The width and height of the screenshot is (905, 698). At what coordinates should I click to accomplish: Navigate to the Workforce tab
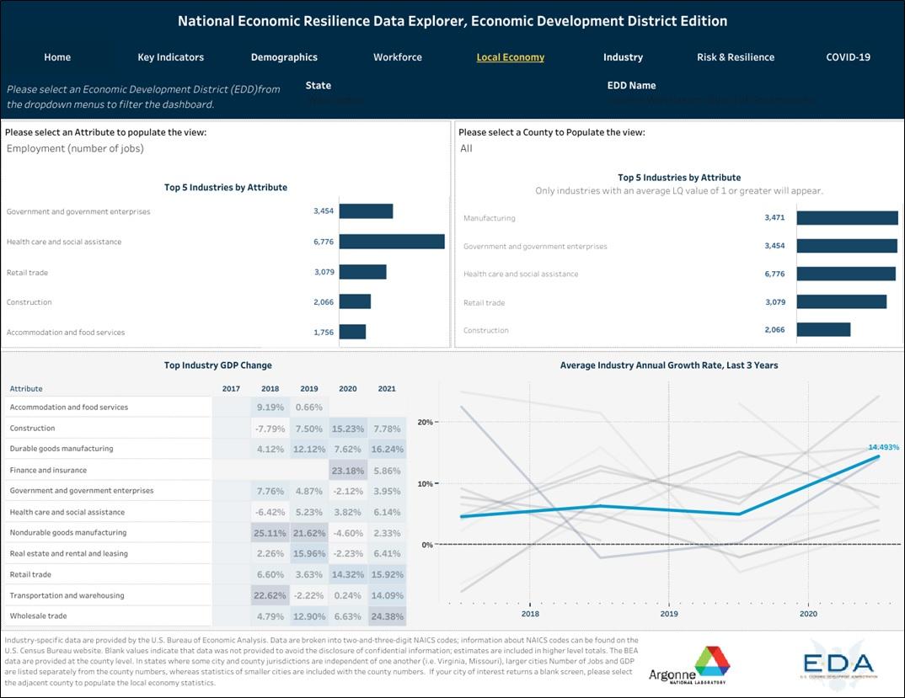coord(397,56)
